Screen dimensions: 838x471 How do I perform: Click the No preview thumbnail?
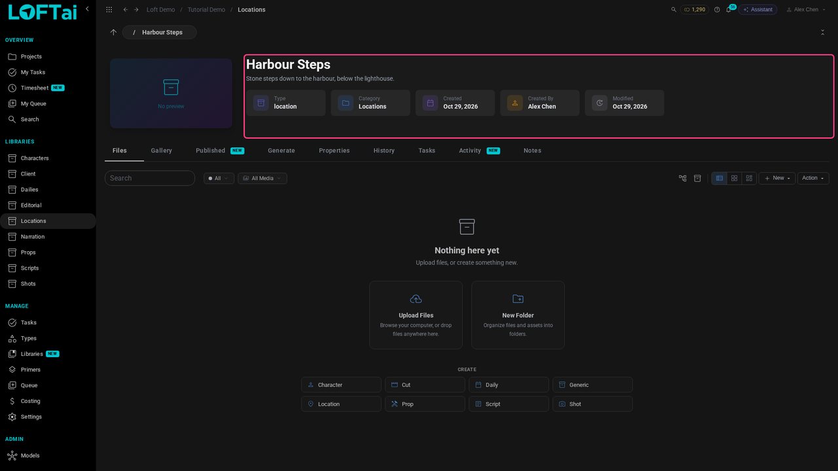point(171,94)
